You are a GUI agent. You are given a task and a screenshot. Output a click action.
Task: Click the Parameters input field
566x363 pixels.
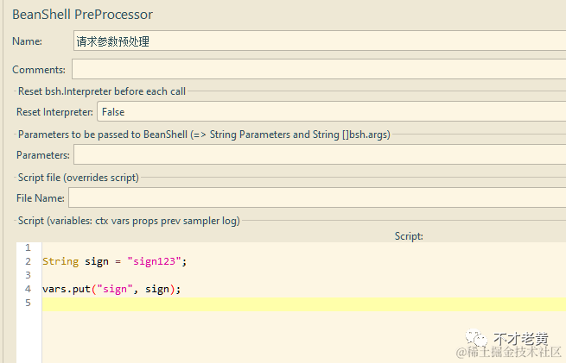point(320,154)
